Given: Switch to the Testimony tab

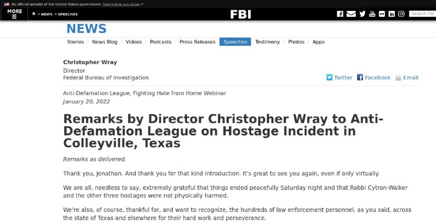Looking at the screenshot, I should 268,42.
